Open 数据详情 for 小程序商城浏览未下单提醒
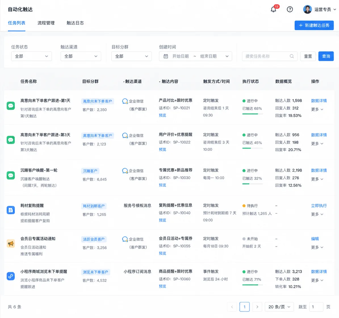Screen dimensions: 339x318 click(319, 272)
